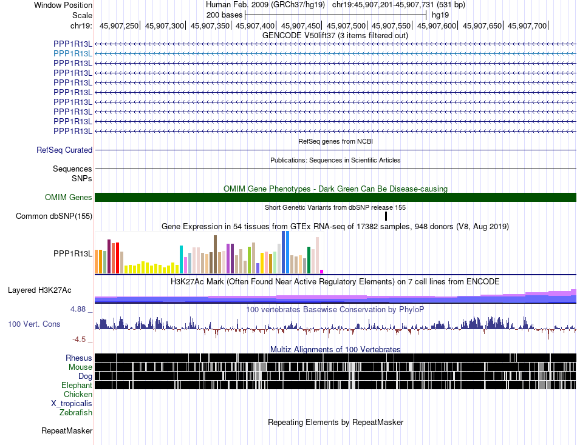Click the -4.5 PhyloP minimum value

79,339
